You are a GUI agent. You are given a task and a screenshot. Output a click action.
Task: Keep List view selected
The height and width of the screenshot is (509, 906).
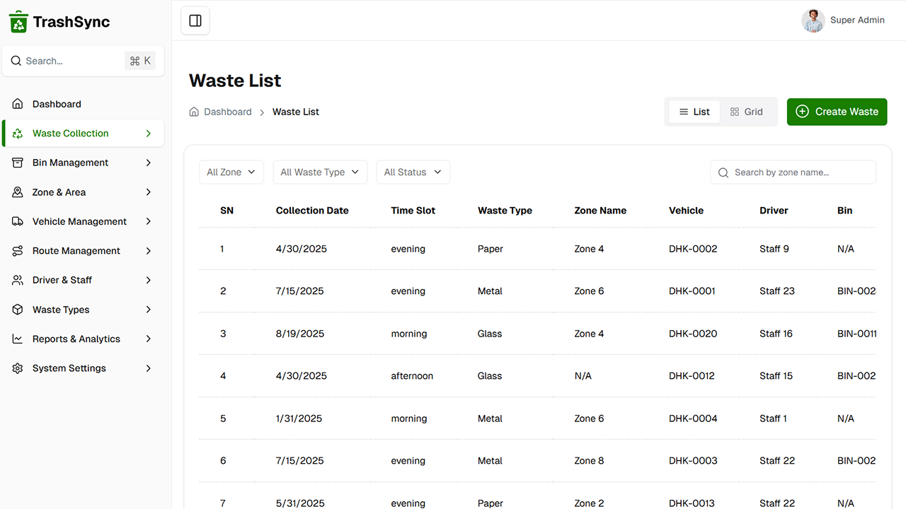(694, 111)
